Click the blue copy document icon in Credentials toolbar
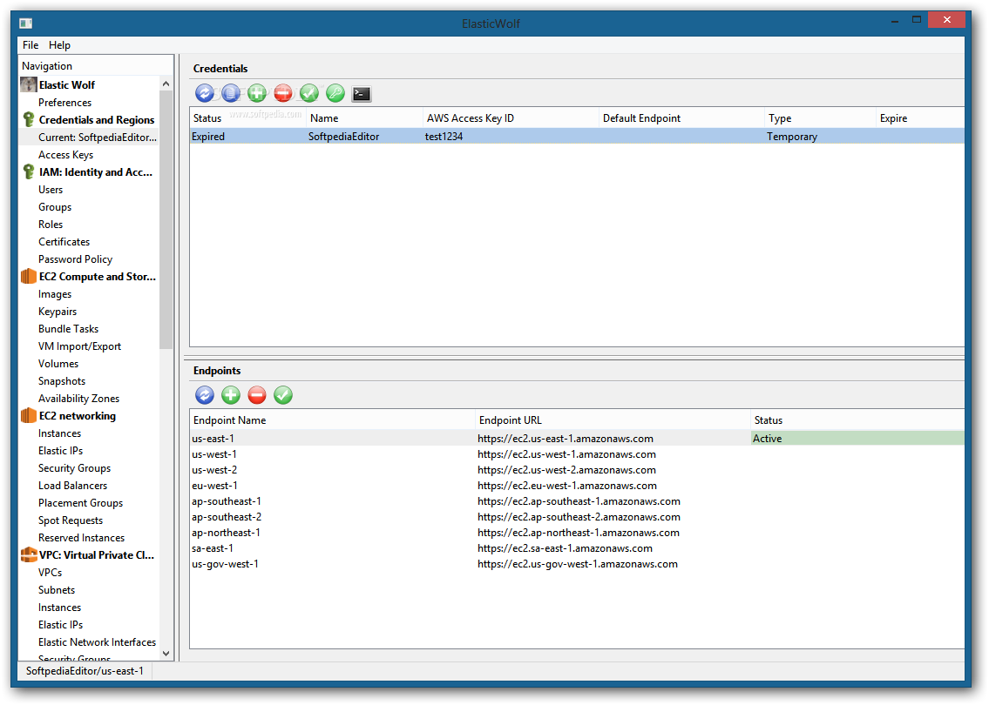Image resolution: width=989 pixels, height=705 pixels. click(231, 93)
